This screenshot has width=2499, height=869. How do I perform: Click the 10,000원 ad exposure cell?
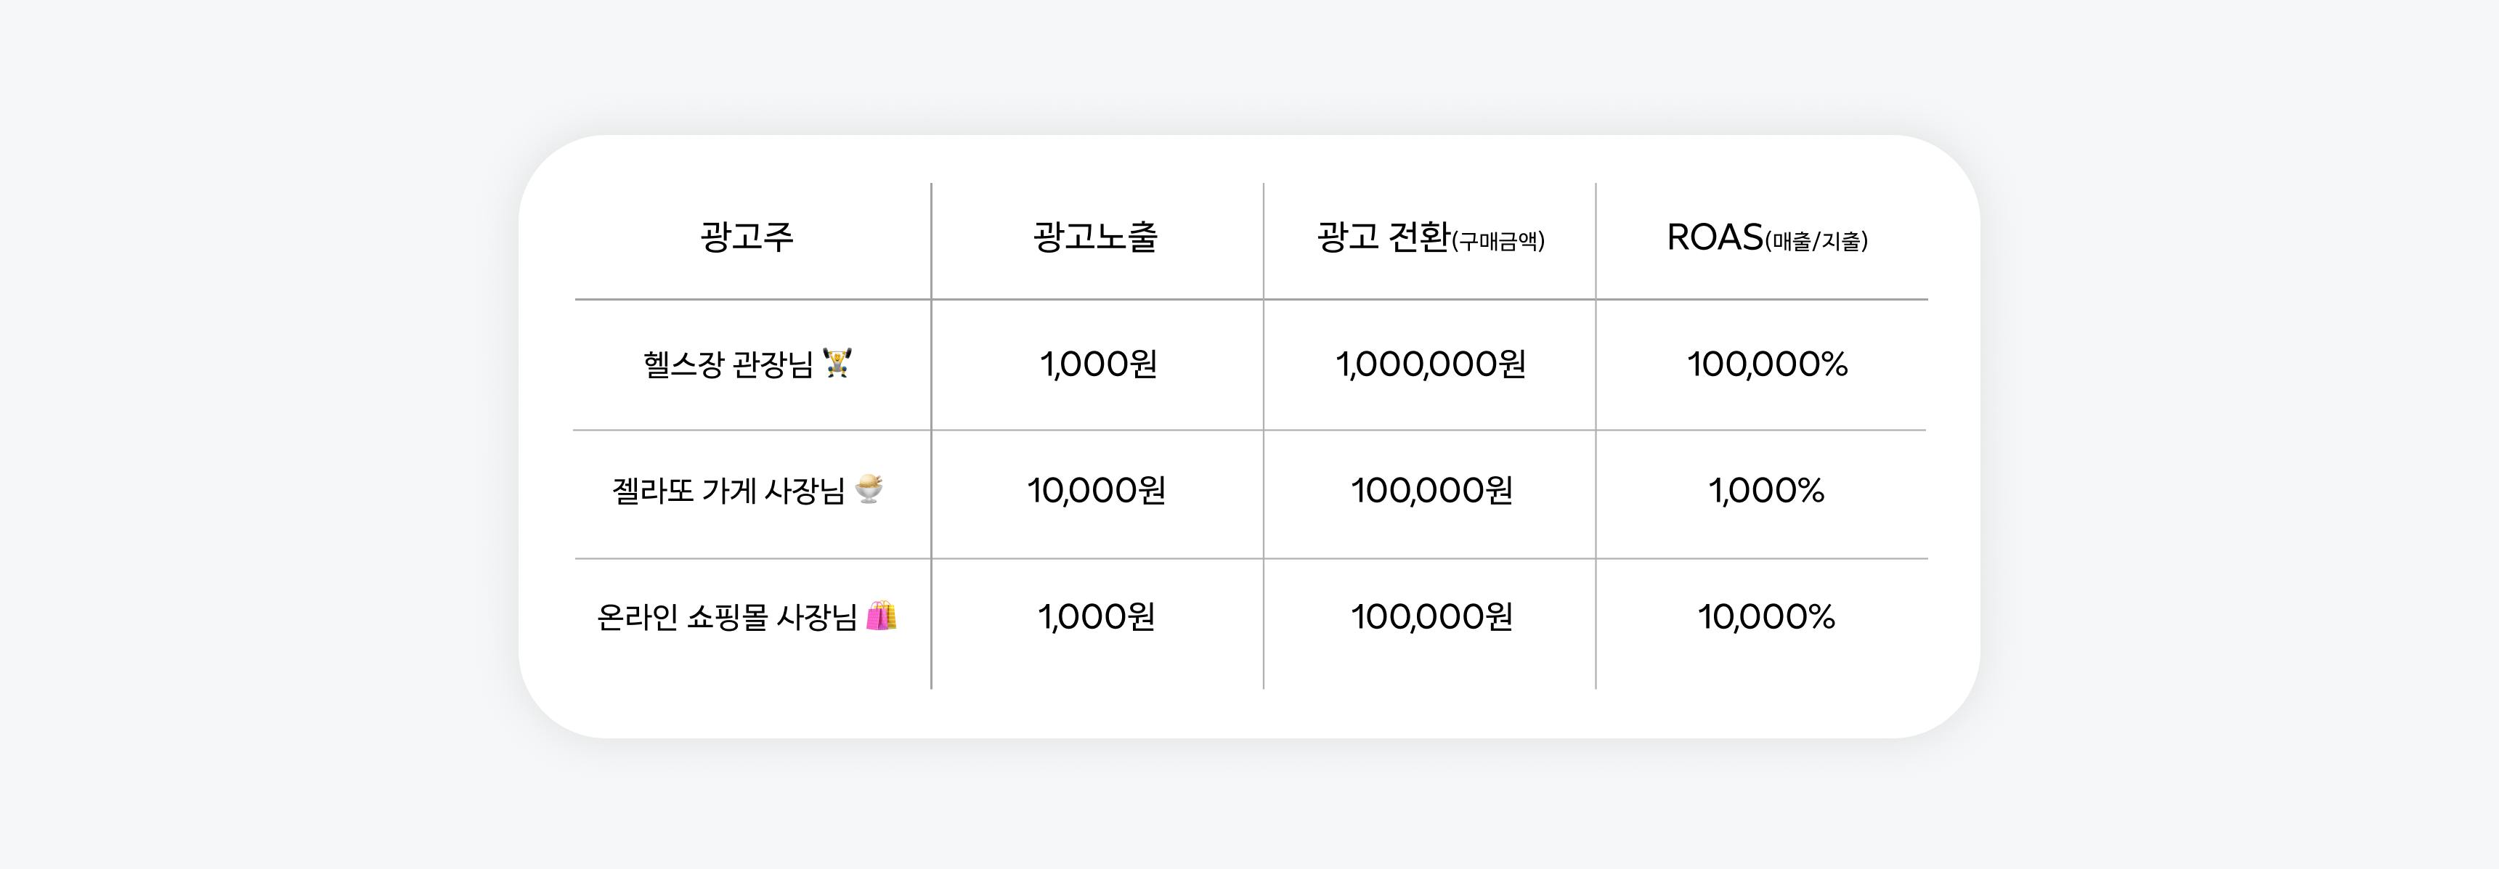click(x=1096, y=491)
